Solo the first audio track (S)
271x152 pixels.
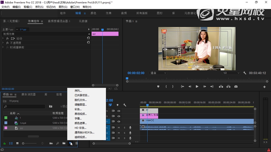124,127
